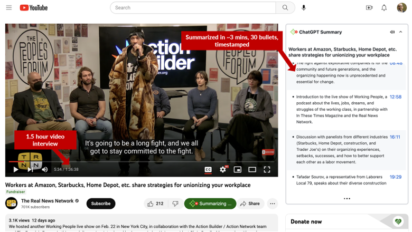The height and width of the screenshot is (232, 412).
Task: Play the video with play button
Action: [x=16, y=169]
